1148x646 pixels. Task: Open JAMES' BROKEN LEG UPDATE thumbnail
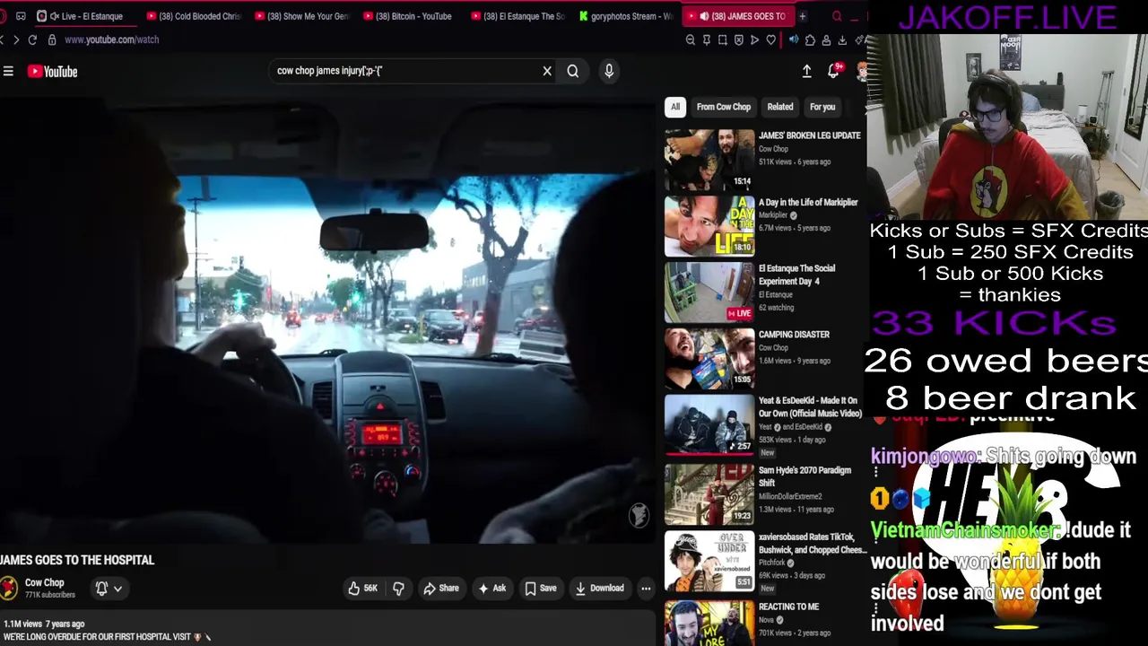click(709, 160)
